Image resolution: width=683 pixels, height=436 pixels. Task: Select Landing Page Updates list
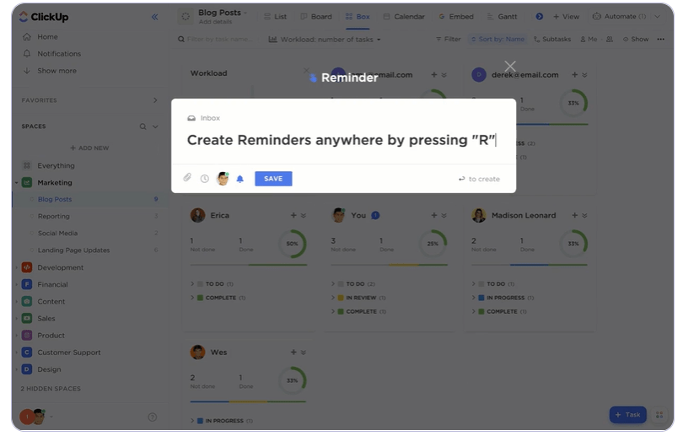73,250
